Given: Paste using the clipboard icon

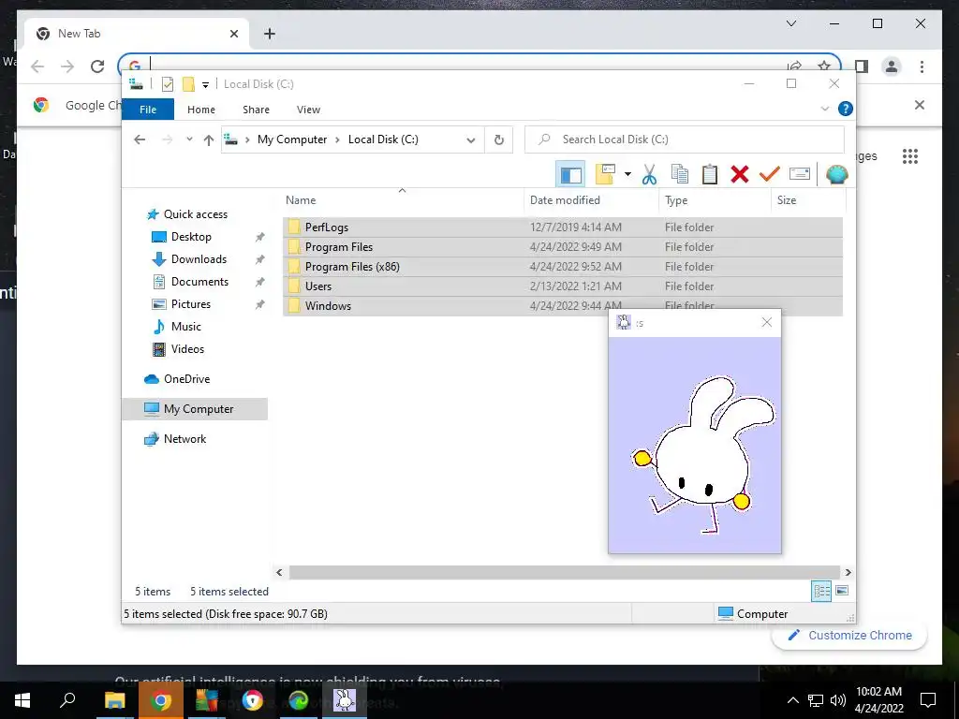Looking at the screenshot, I should (710, 175).
